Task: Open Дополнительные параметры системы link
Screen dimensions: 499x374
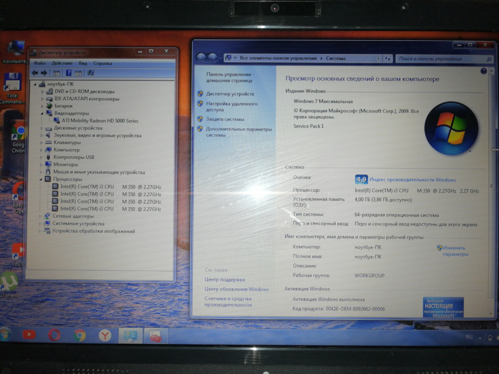Action: [239, 132]
